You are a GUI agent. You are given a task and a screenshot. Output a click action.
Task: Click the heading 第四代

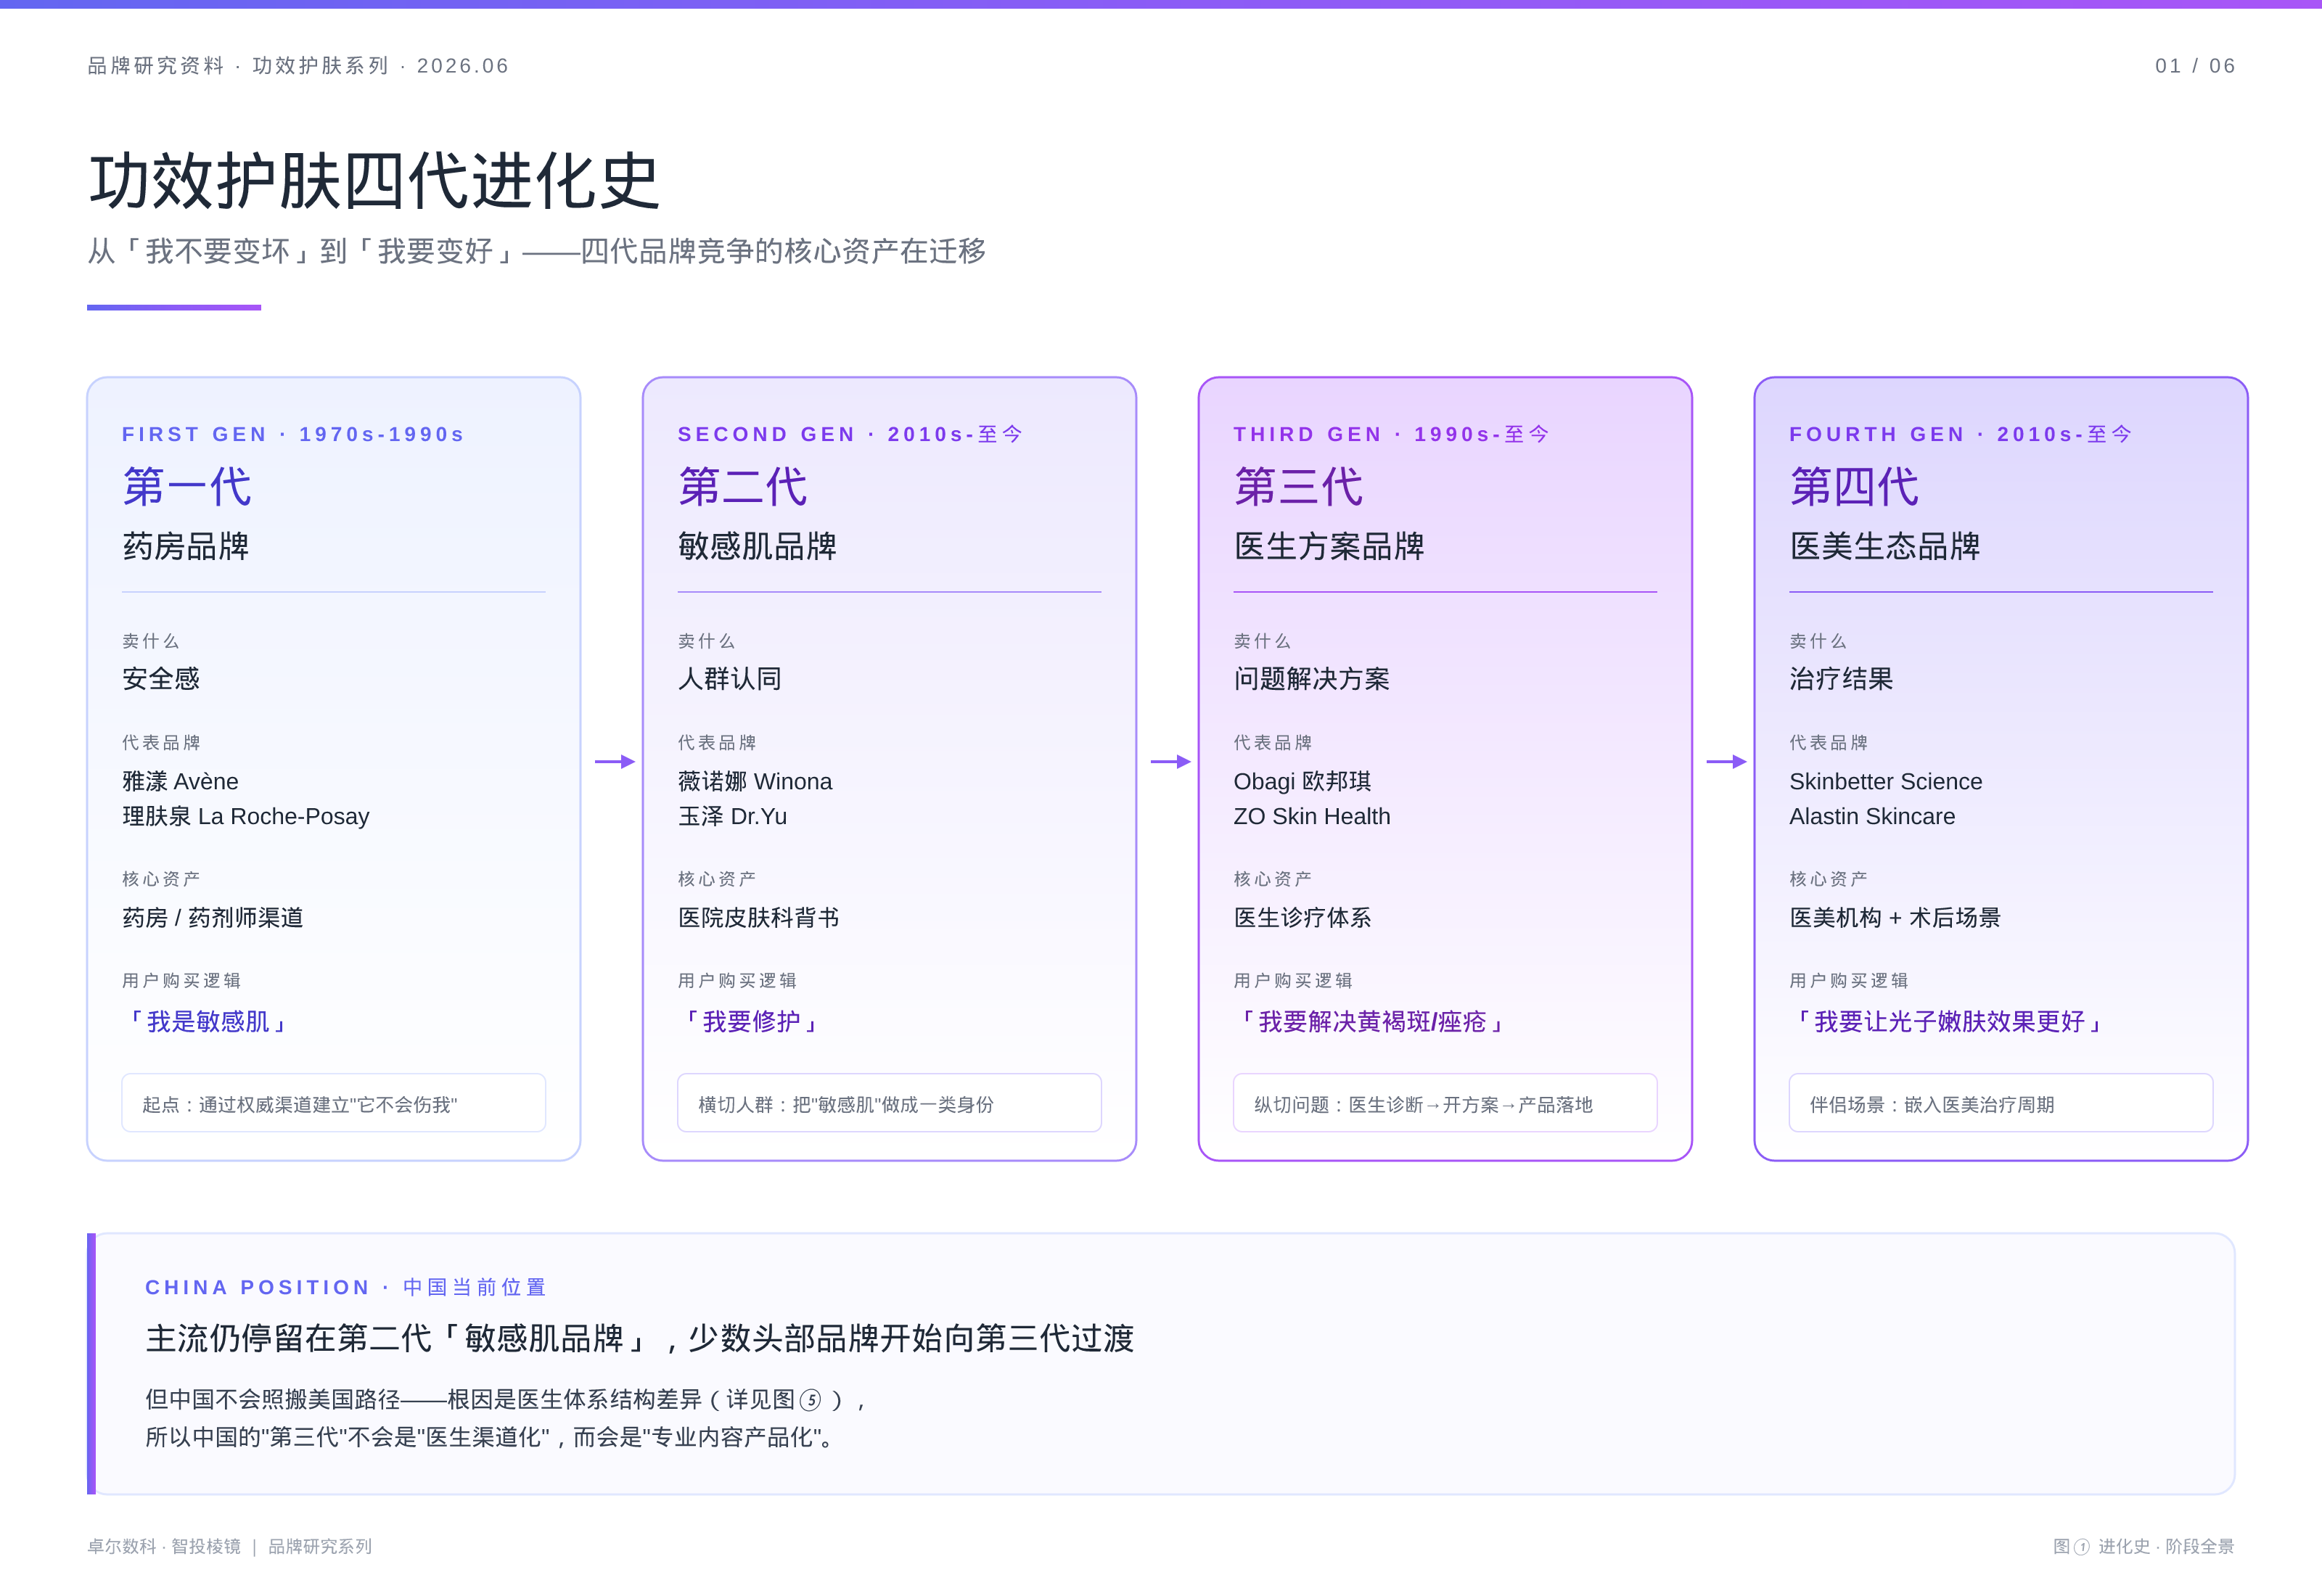pos(1855,487)
